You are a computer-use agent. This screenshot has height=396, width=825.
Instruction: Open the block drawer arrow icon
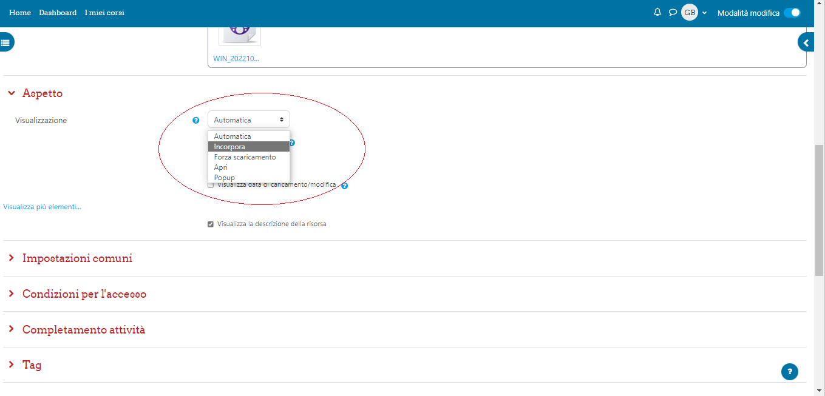(806, 42)
